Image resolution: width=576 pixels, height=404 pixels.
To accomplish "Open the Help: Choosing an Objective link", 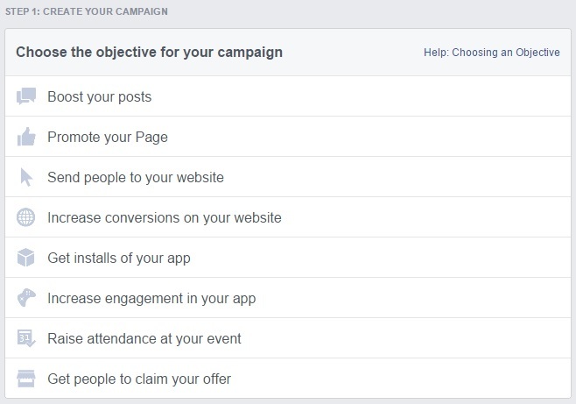I will click(492, 53).
